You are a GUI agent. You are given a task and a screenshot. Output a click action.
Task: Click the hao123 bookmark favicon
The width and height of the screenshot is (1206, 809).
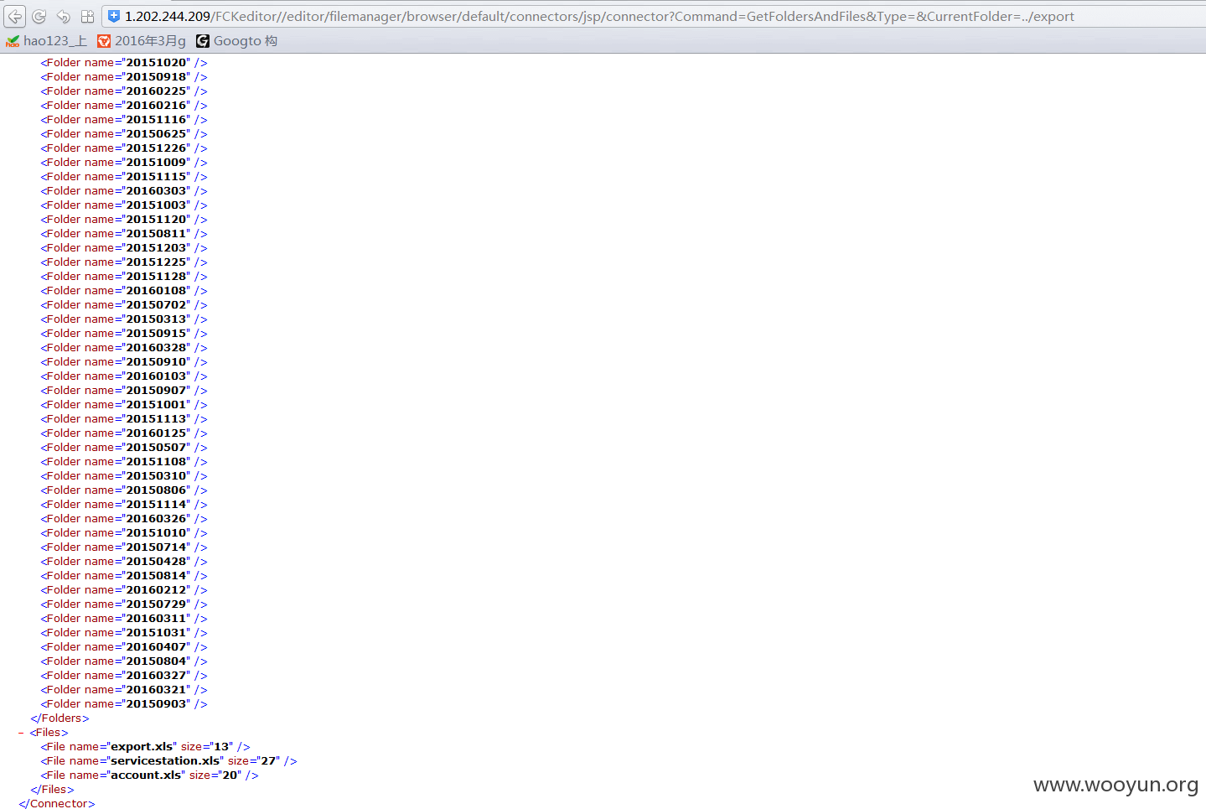13,41
